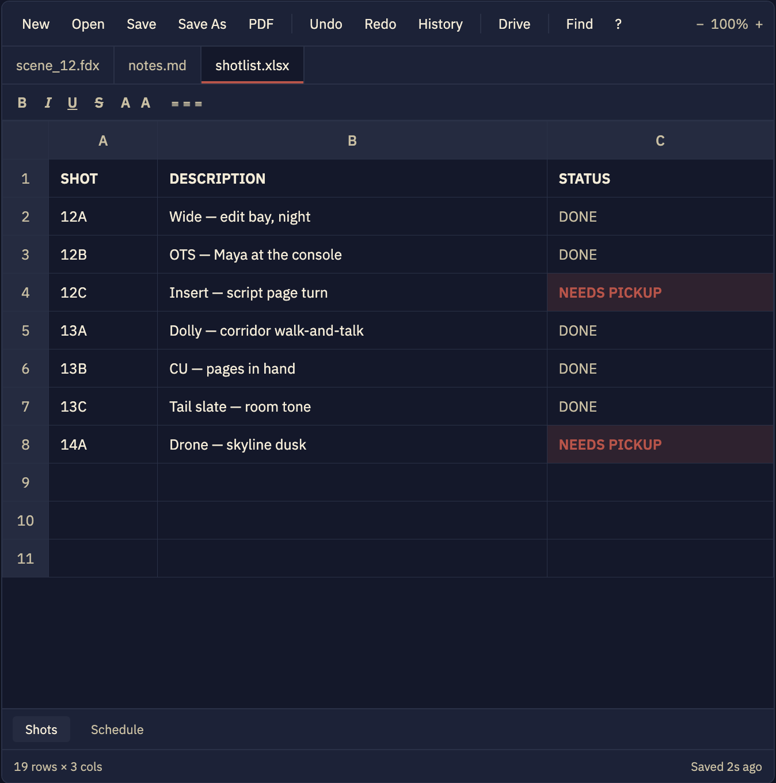The width and height of the screenshot is (776, 783).
Task: Click the DESCRIPTION header cell
Action: (x=352, y=178)
